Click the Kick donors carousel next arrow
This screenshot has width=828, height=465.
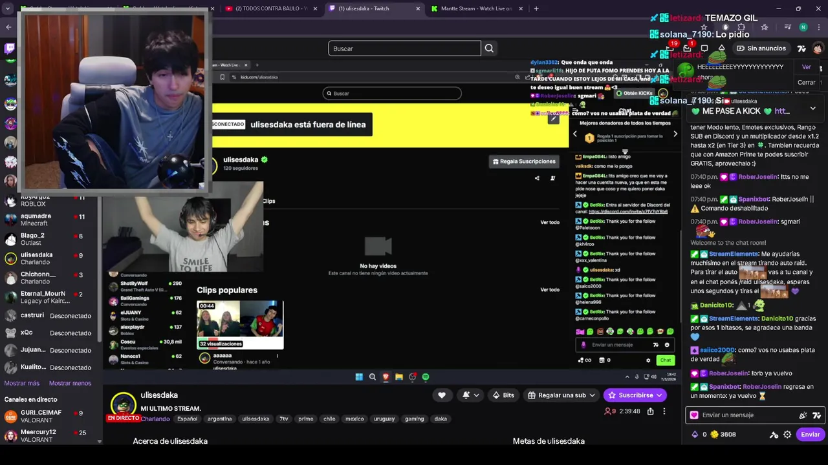click(x=675, y=134)
